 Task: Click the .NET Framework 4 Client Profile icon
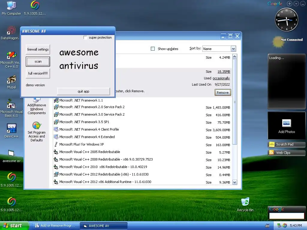point(56,129)
